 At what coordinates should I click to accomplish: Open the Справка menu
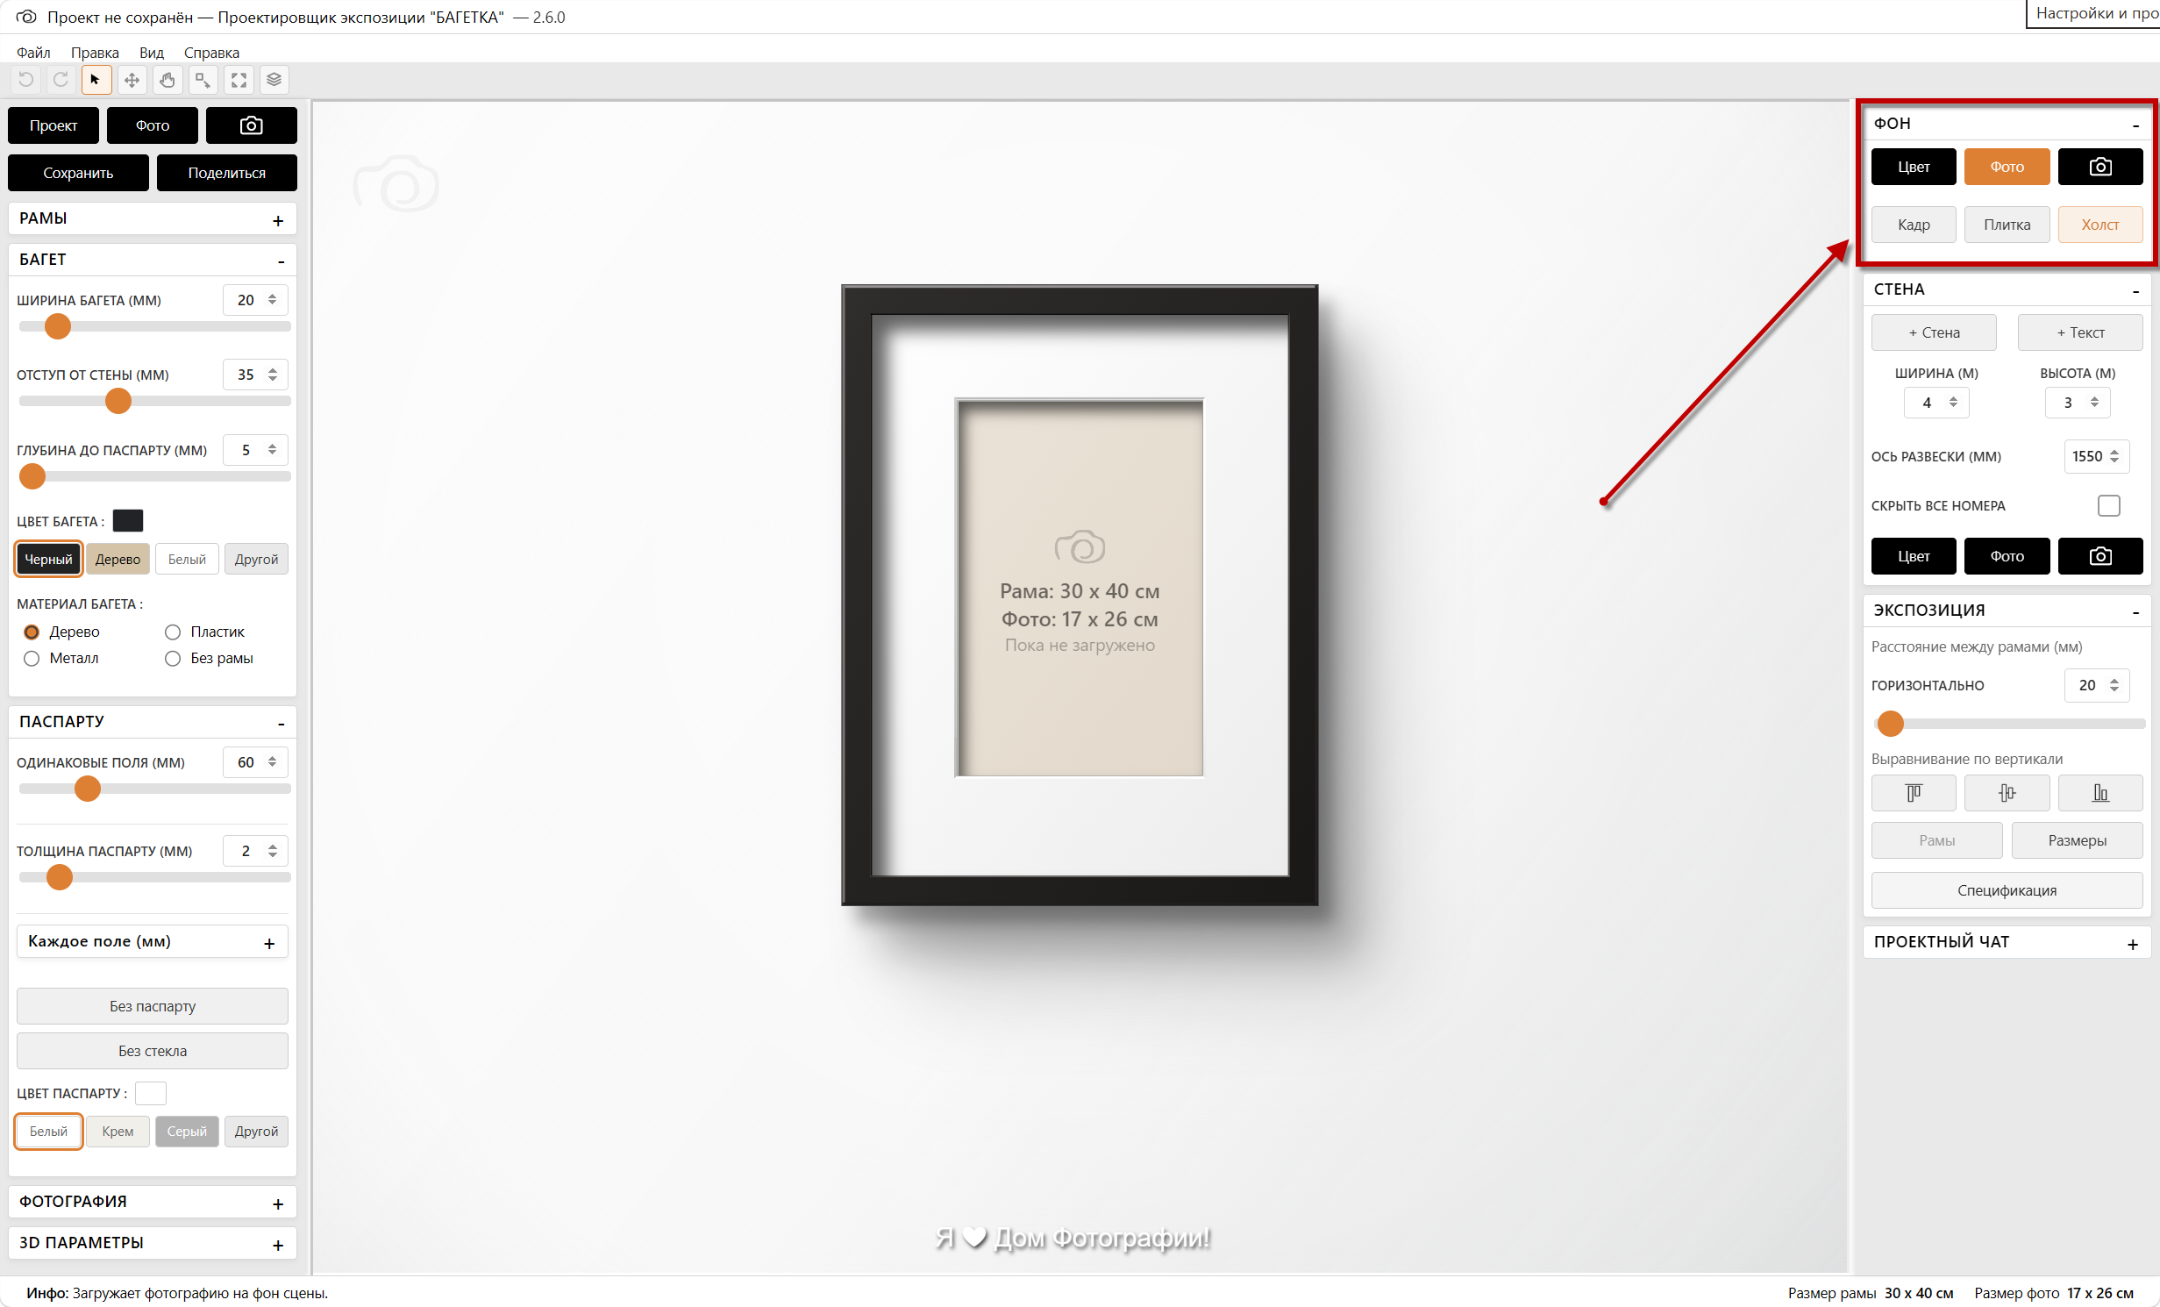[211, 53]
